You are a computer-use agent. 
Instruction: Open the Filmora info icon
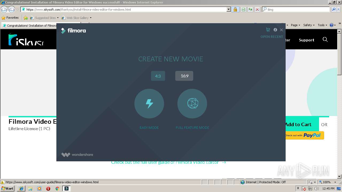[275, 30]
